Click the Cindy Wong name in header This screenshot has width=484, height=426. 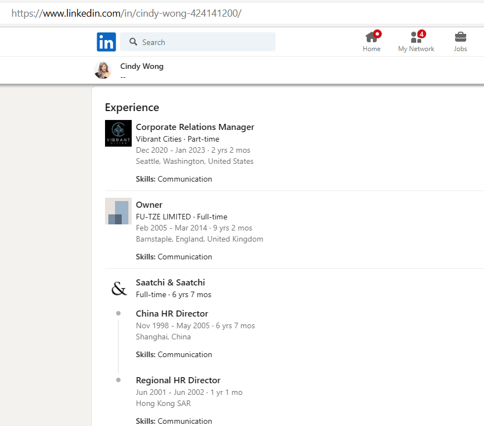pyautogui.click(x=142, y=66)
